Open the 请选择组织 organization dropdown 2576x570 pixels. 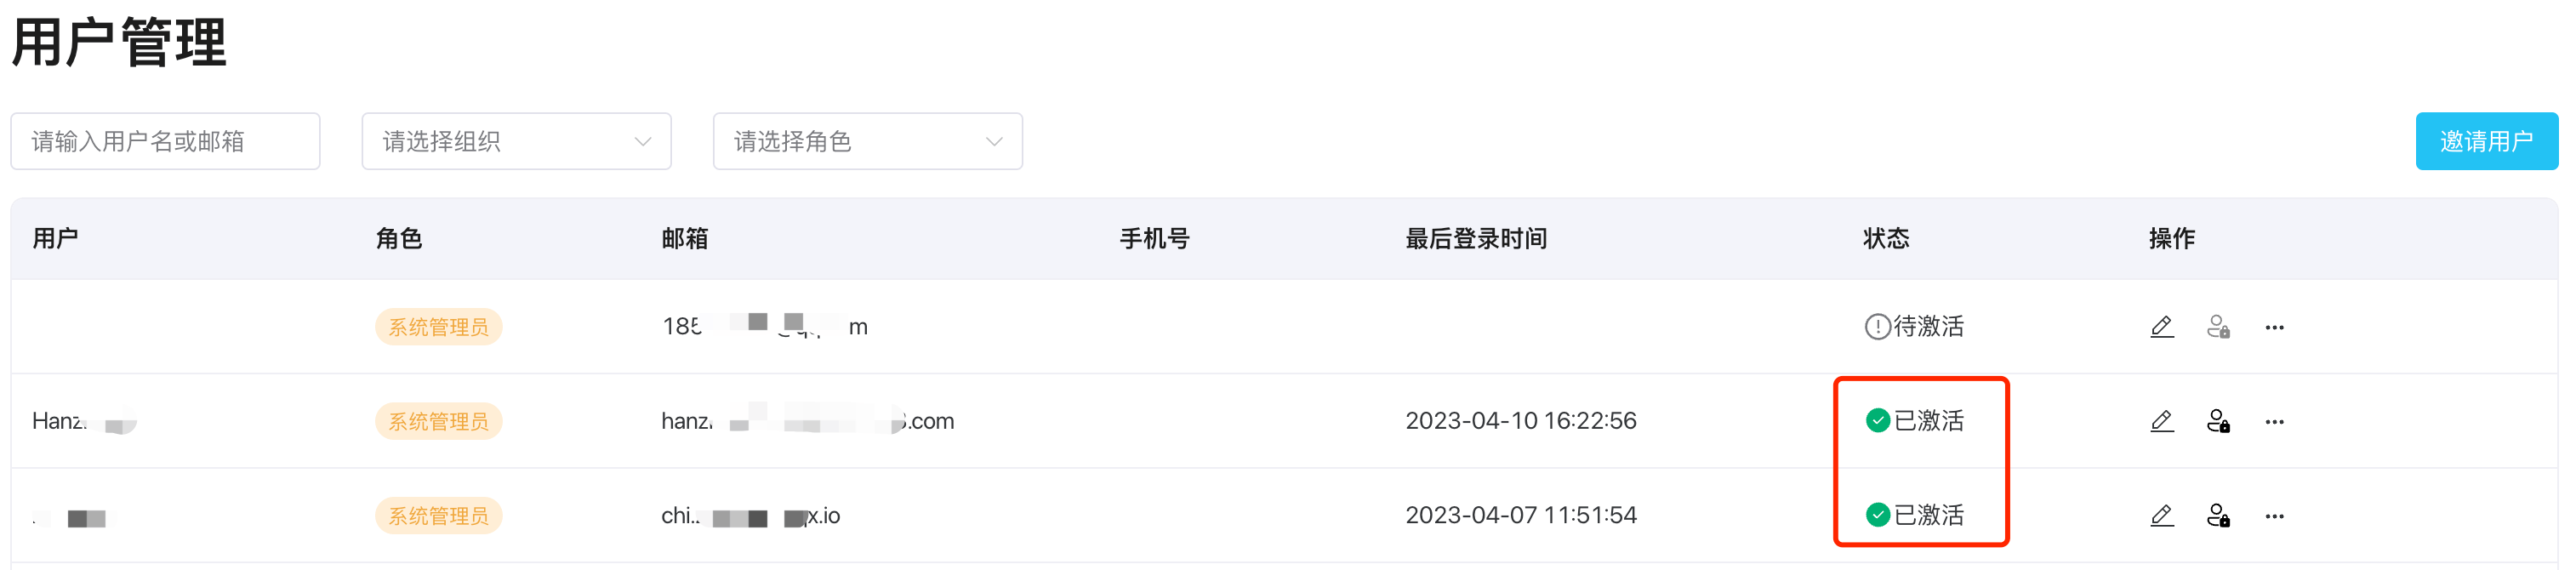[516, 141]
